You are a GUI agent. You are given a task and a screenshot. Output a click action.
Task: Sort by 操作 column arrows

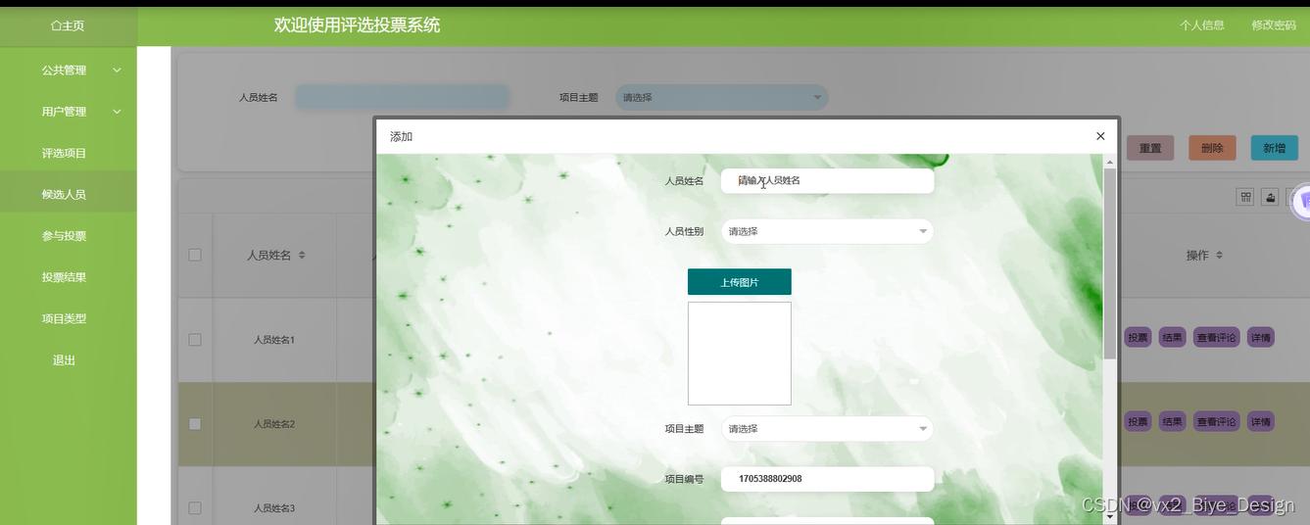pos(1219,255)
